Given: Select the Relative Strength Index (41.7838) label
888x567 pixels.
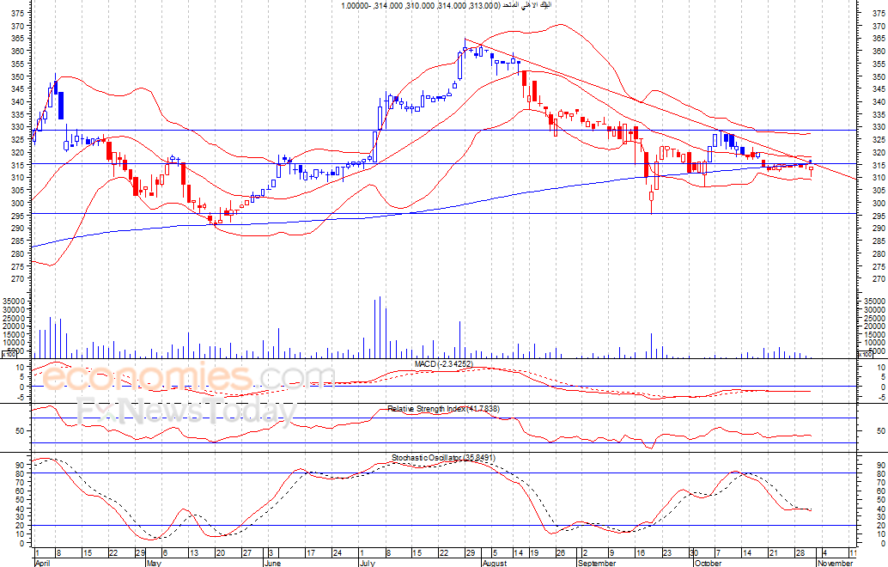Looking at the screenshot, I should pos(443,408).
